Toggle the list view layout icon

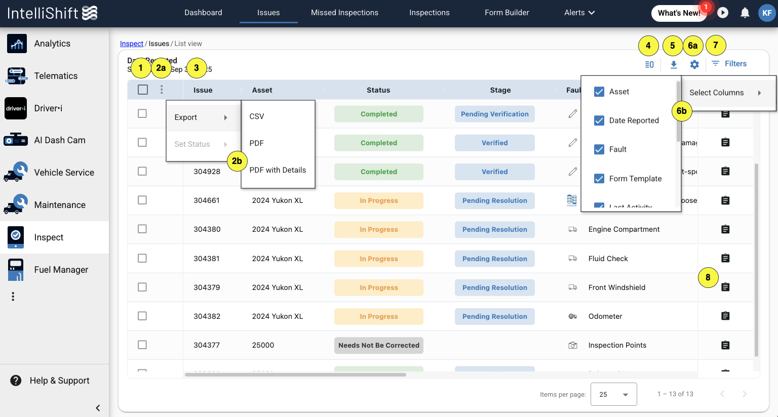click(649, 64)
